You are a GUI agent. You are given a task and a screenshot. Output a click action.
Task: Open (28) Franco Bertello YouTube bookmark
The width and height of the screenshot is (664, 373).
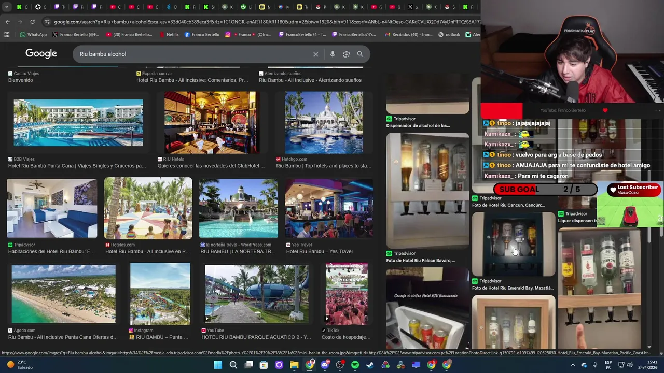pos(129,35)
